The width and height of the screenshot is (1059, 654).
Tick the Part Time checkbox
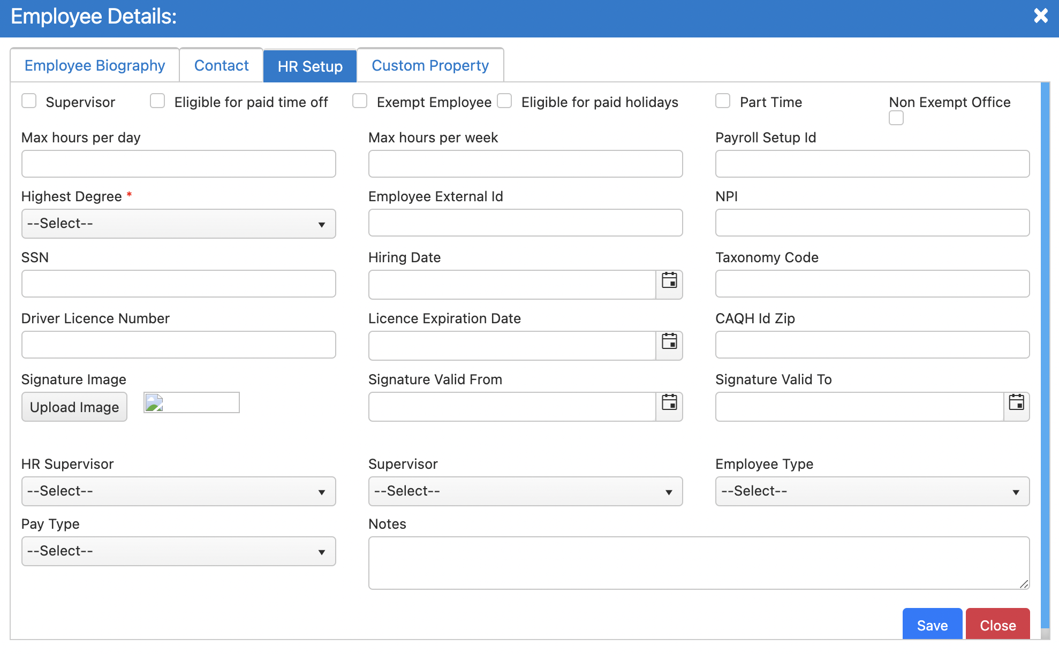coord(723,101)
